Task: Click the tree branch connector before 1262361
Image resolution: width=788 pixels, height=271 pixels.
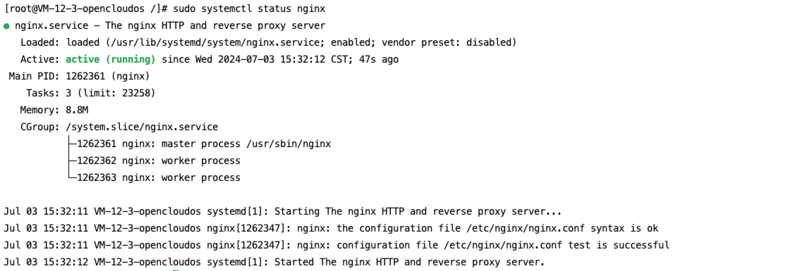Action: (x=72, y=144)
